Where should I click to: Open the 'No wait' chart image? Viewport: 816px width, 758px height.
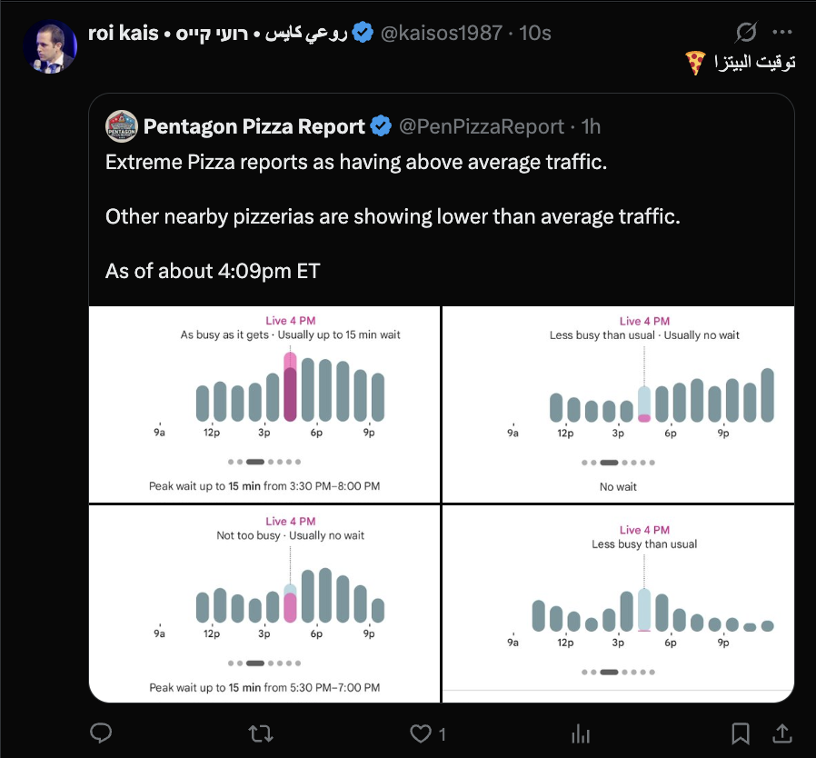[x=618, y=404]
